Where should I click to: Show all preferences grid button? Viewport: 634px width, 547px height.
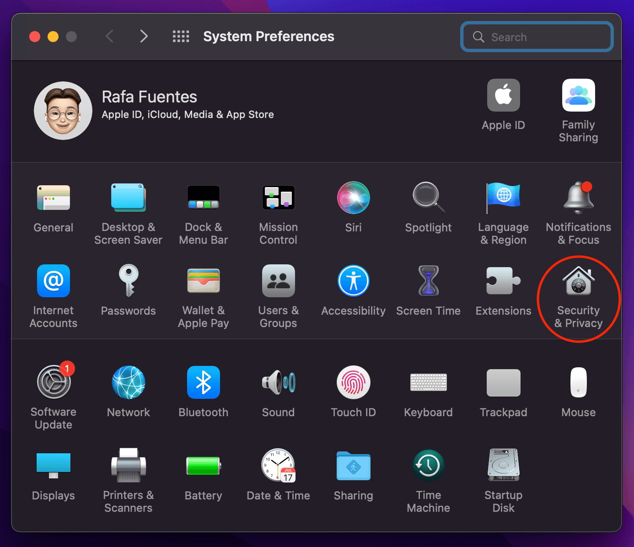point(181,36)
